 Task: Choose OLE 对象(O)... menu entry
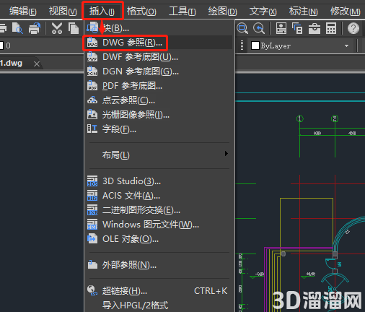point(159,239)
